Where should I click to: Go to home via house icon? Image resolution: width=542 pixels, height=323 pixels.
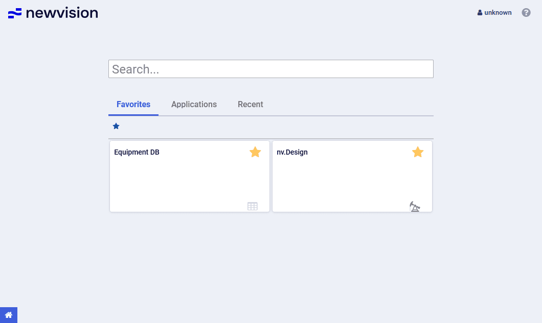pyautogui.click(x=9, y=315)
